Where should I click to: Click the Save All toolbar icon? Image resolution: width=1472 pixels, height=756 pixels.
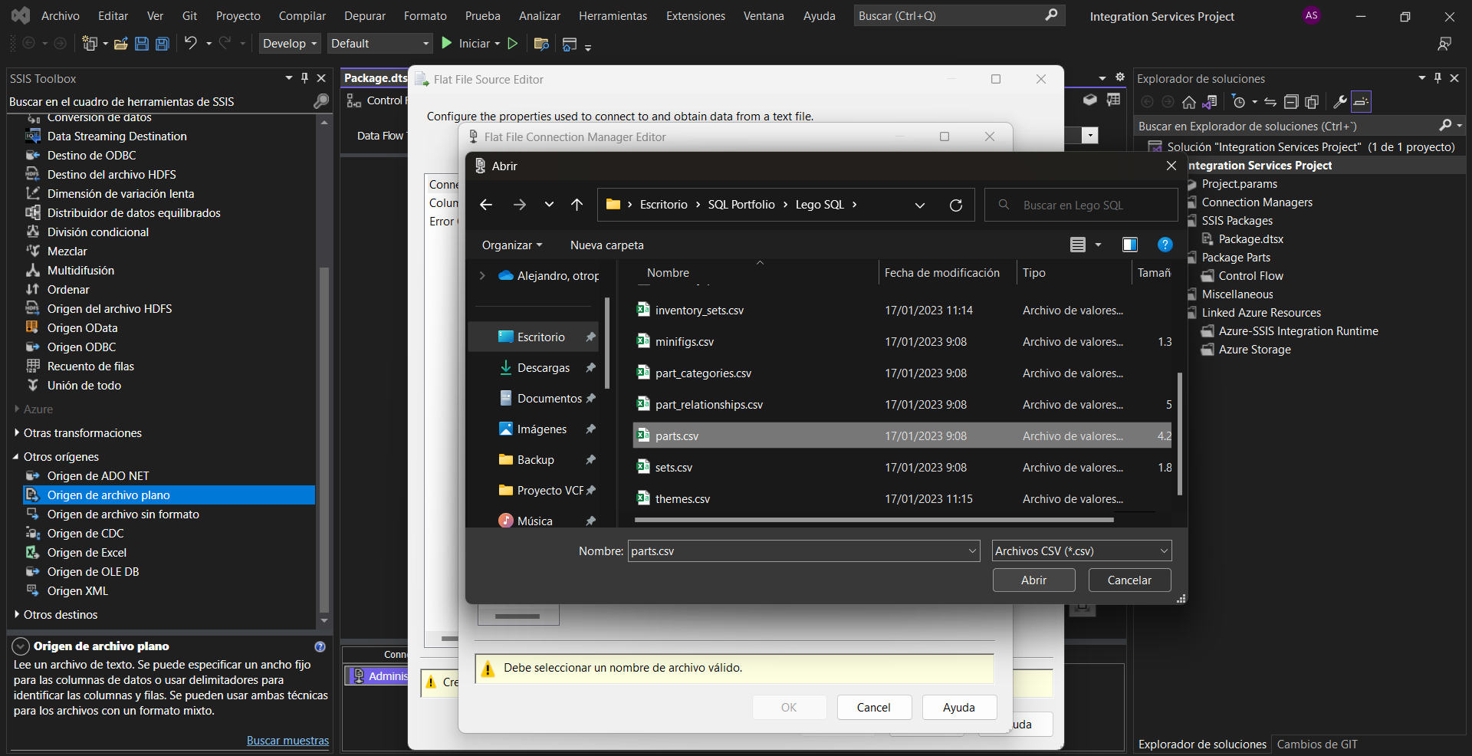coord(162,44)
